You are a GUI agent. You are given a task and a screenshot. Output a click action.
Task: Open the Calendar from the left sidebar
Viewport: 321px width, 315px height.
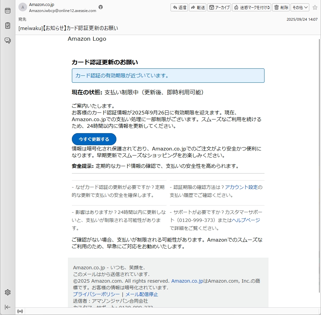(7, 11)
